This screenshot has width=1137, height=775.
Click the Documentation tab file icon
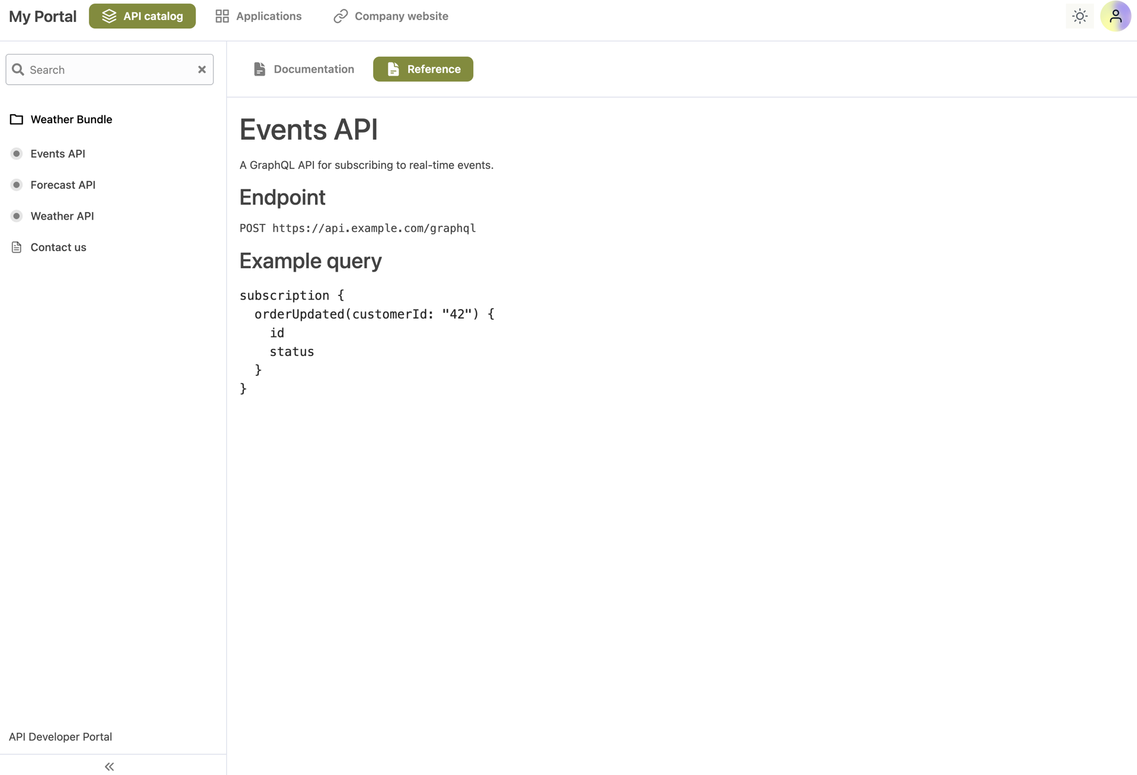259,69
